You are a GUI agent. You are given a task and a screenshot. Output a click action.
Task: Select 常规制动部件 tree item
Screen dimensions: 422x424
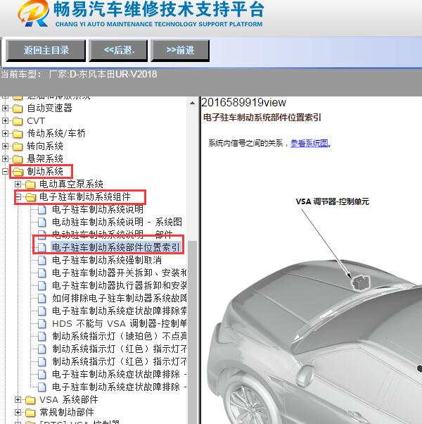pos(66,412)
